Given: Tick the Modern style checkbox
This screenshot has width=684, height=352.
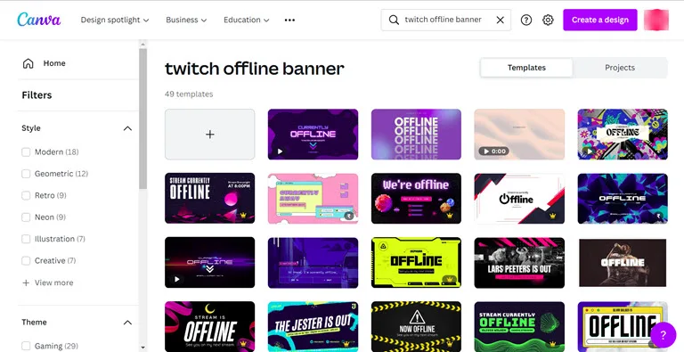Looking at the screenshot, I should pyautogui.click(x=26, y=152).
